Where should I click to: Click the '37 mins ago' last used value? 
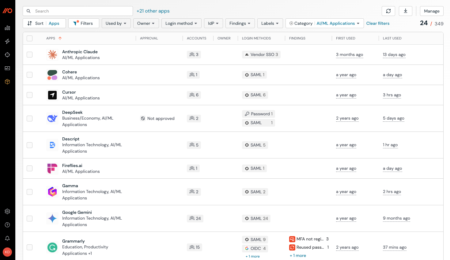tap(395, 247)
